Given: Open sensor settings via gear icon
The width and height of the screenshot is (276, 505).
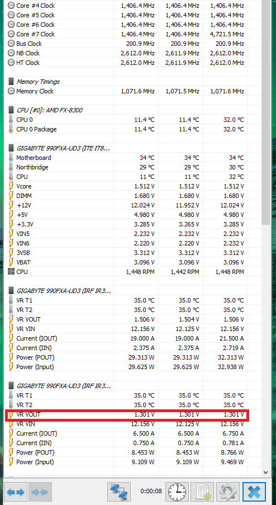Looking at the screenshot, I should [x=228, y=493].
